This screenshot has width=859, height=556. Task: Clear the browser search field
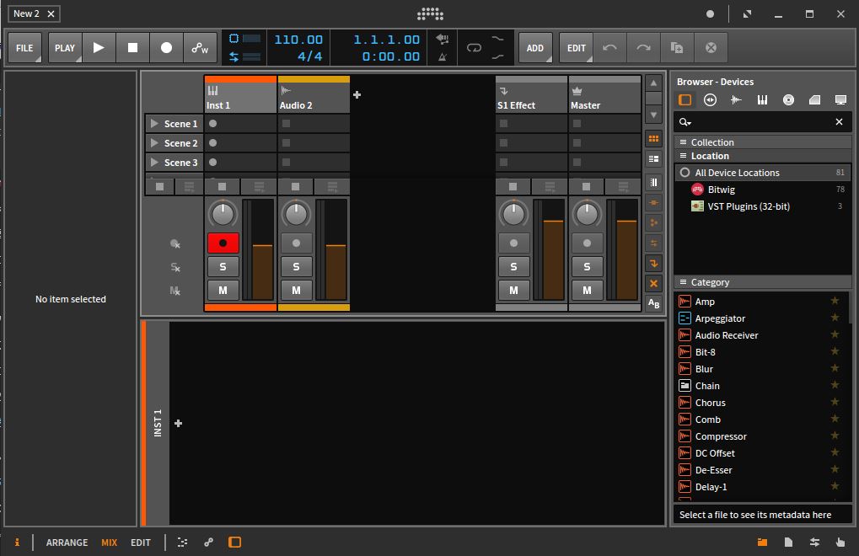839,121
